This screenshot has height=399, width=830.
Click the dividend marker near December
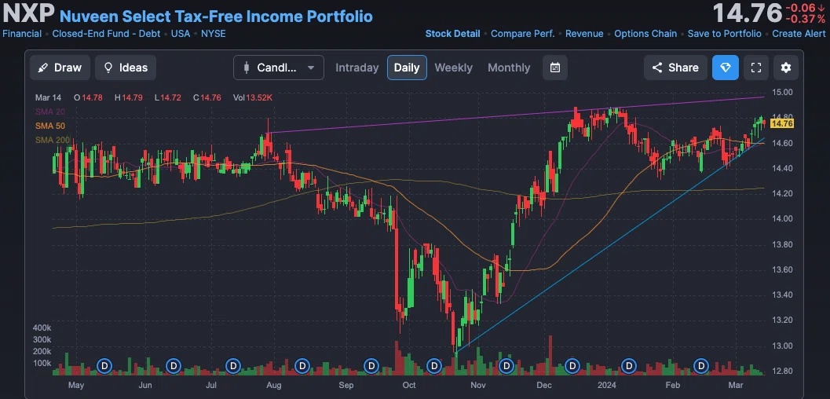[x=572, y=366]
